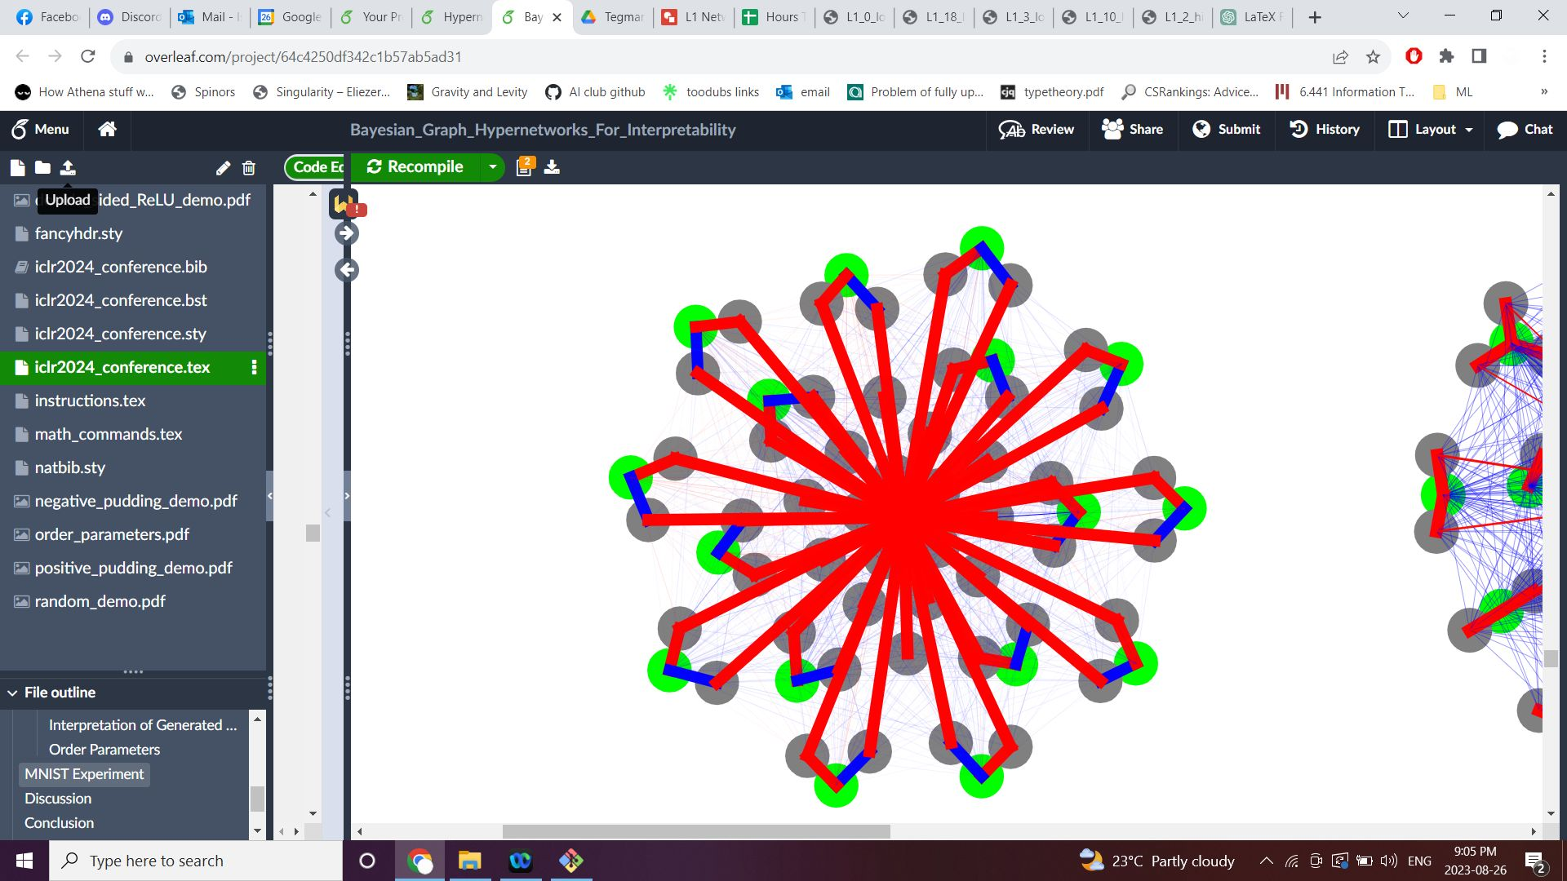Open the Layout dropdown menu
The height and width of the screenshot is (881, 1567).
pyautogui.click(x=1428, y=129)
